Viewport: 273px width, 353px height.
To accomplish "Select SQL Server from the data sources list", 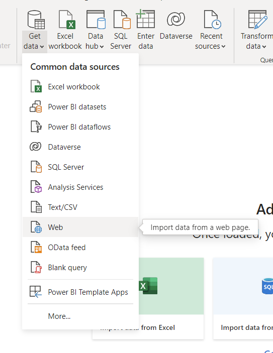I will pos(80,167).
